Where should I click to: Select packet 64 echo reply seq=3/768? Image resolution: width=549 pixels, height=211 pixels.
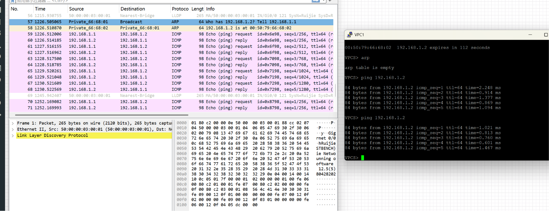(171, 65)
